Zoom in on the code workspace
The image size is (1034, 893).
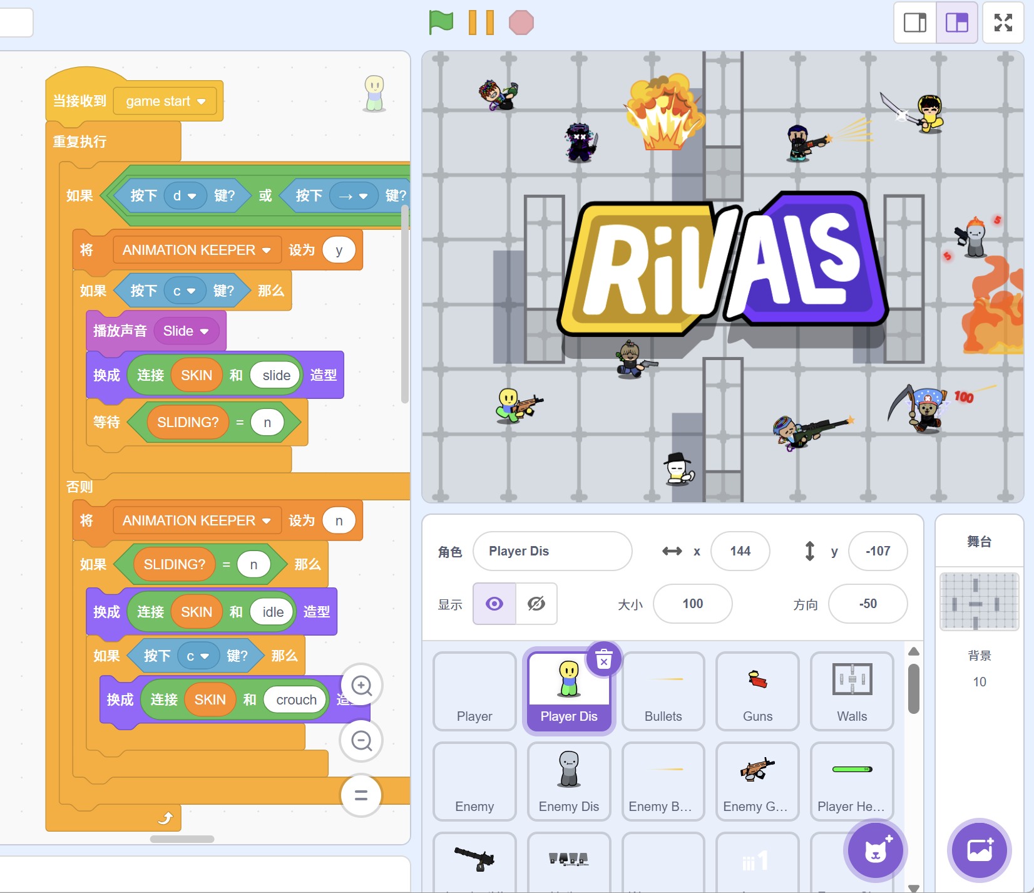[x=361, y=685]
